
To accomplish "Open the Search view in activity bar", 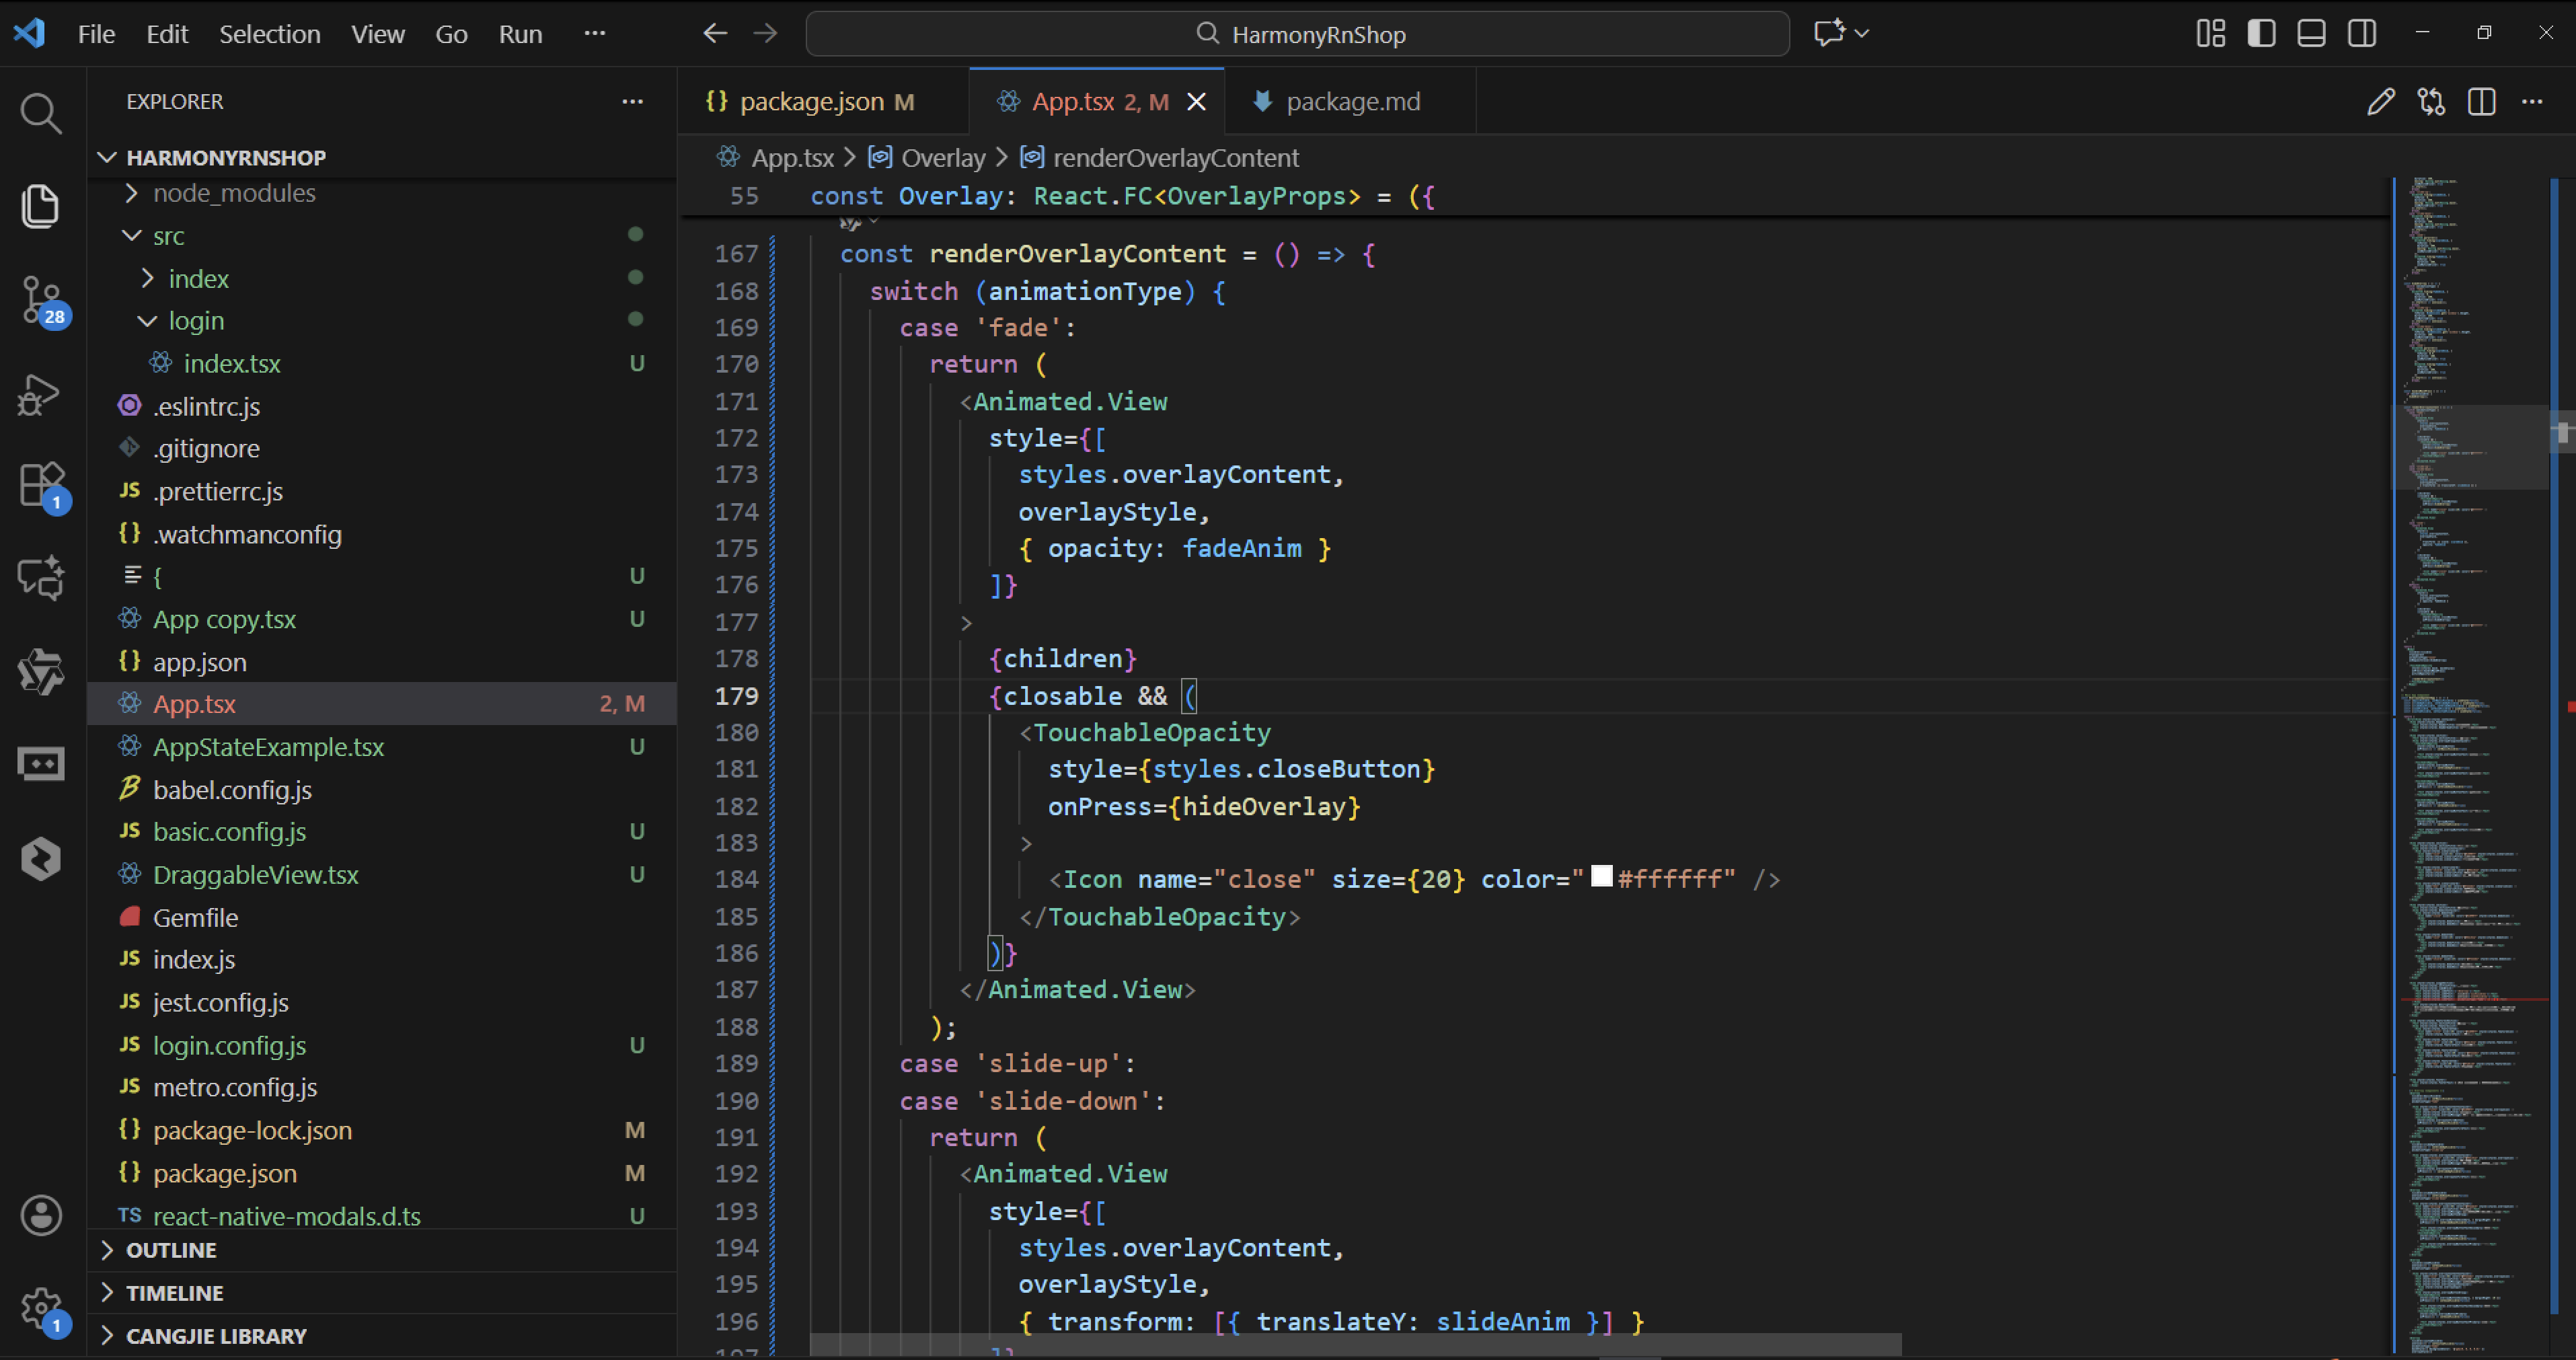I will tap(40, 113).
